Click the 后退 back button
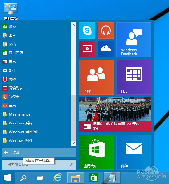The width and height of the screenshot is (169, 184). [39, 152]
